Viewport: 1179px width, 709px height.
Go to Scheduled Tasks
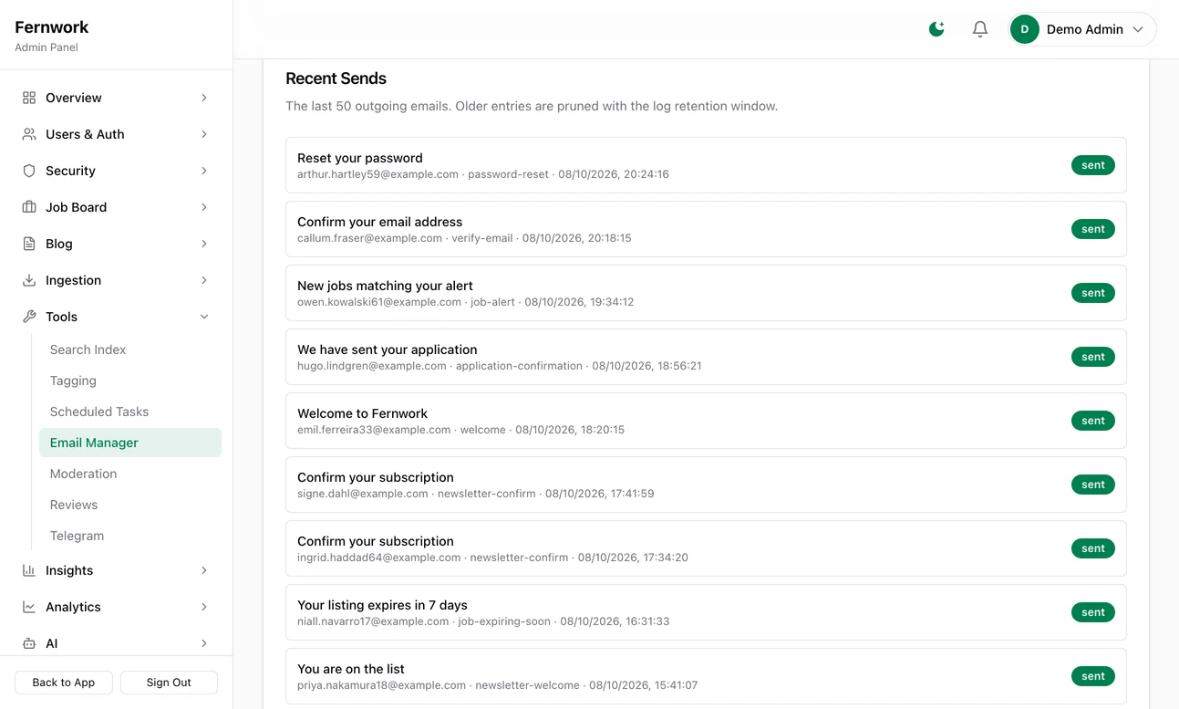130,412
